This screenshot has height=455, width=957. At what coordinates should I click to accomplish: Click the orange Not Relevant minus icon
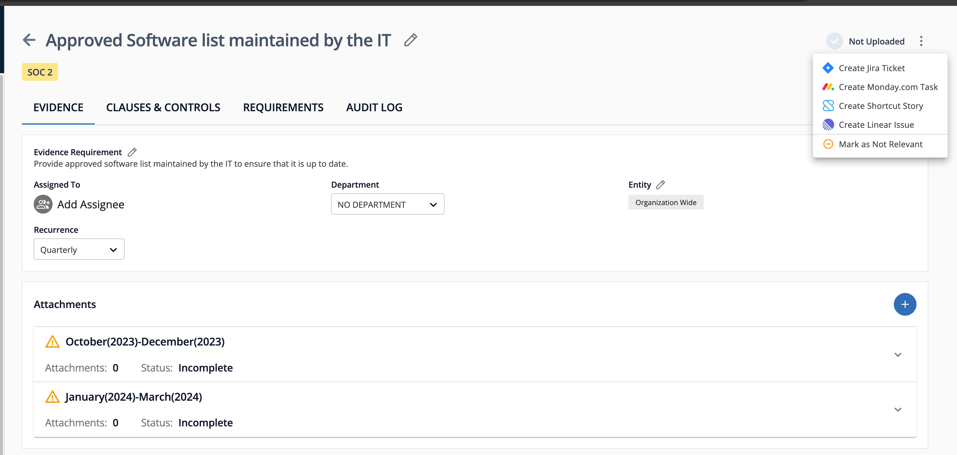point(828,144)
